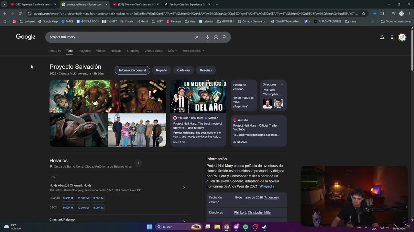The width and height of the screenshot is (414, 232).
Task: Open the tab search dropdown in Chrome
Action: (4, 5)
